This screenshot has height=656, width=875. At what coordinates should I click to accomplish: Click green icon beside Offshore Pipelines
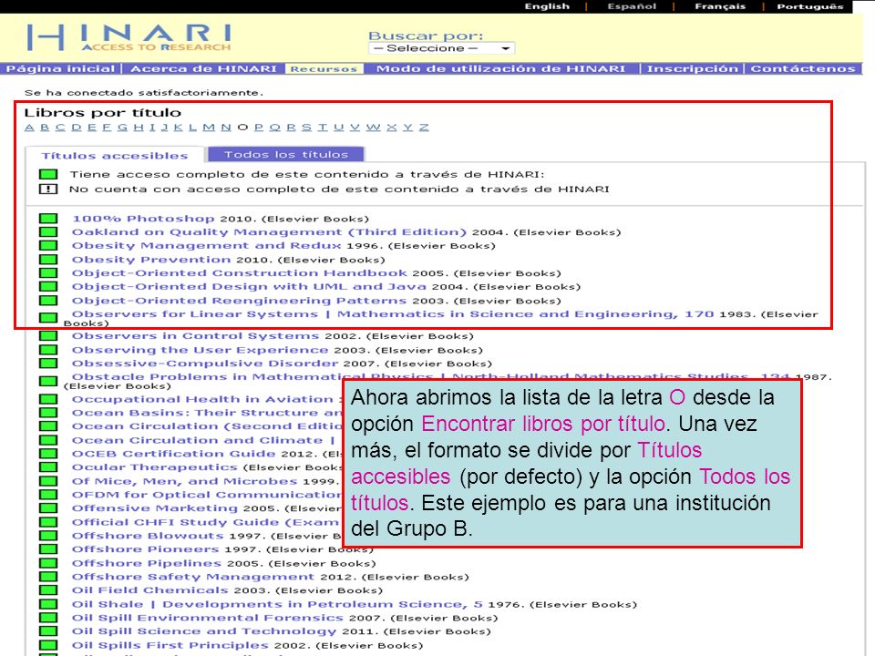(48, 563)
